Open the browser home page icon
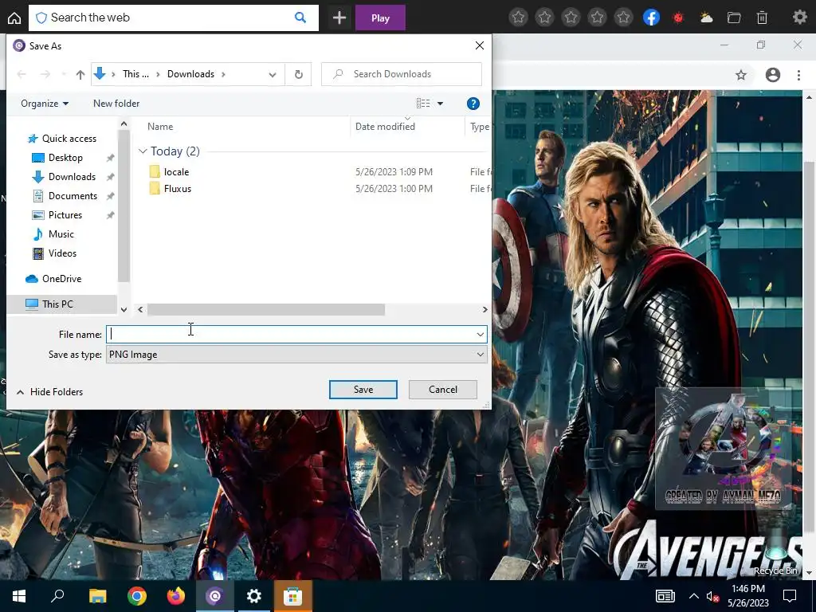Viewport: 816px width, 612px height. 14,18
